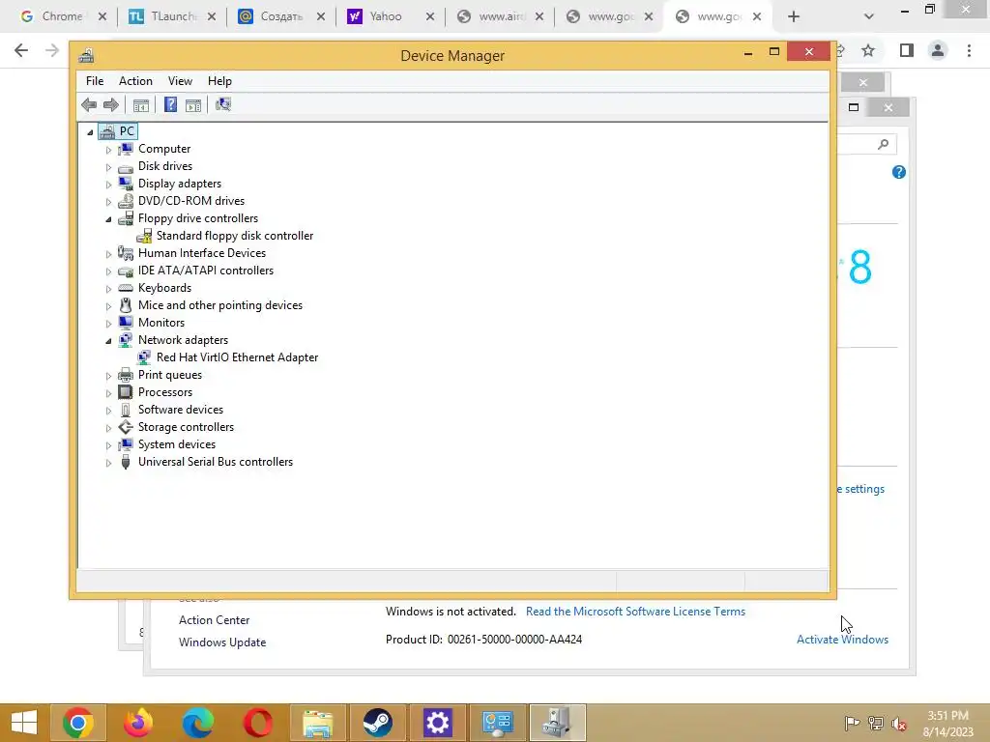Viewport: 990px width, 742px height.
Task: Select the Storage controllers icon
Action: click(126, 427)
